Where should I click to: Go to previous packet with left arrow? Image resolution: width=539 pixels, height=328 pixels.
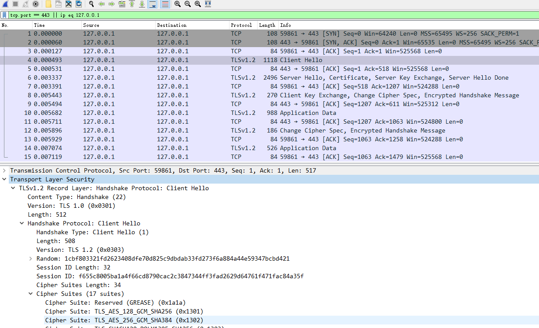[102, 4]
